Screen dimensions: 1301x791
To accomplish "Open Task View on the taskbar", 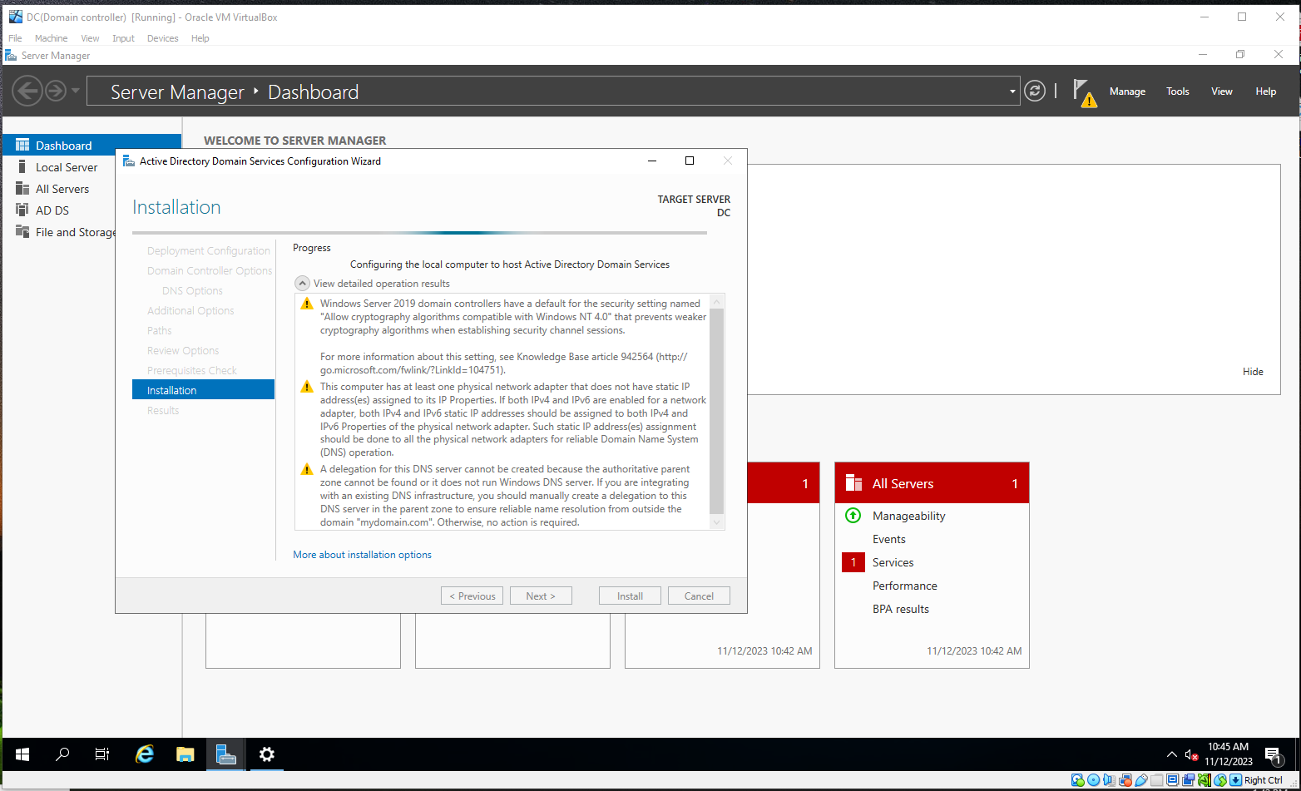I will point(102,754).
